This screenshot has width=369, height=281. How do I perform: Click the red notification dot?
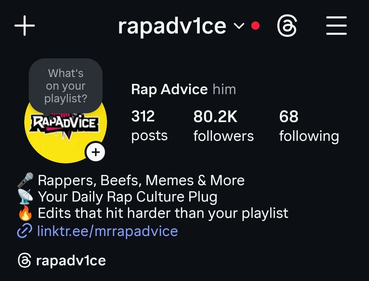(255, 26)
